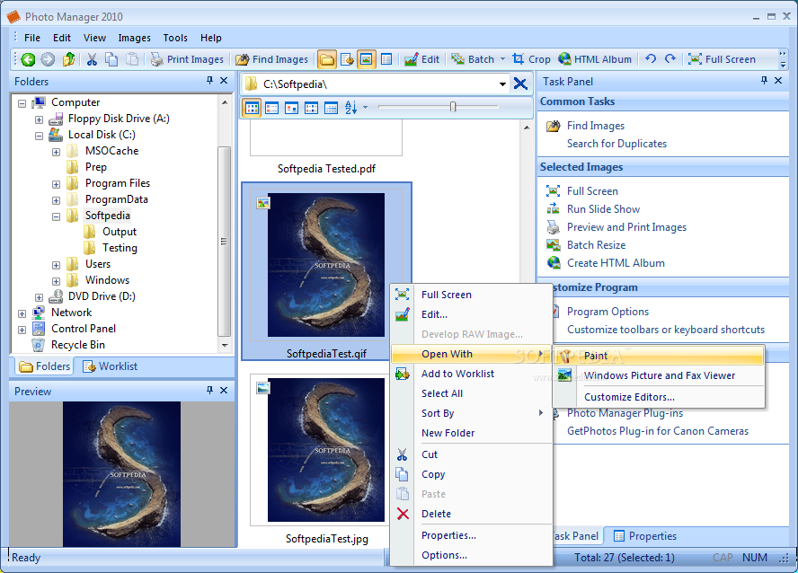Select the third thumbnail view mode icon
798x573 pixels.
click(x=292, y=108)
